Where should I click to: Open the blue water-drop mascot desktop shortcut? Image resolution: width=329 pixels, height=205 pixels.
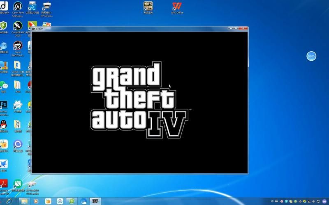click(x=4, y=47)
